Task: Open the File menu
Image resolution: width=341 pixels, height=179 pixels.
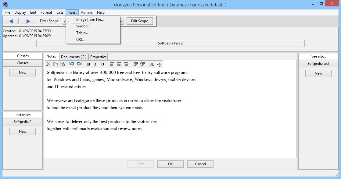Action: (7, 12)
